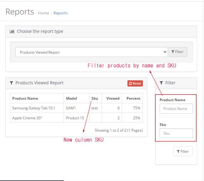204x181 pixels.
Task: Open the Products Viewed Report type dropdown
Action: pos(91,52)
